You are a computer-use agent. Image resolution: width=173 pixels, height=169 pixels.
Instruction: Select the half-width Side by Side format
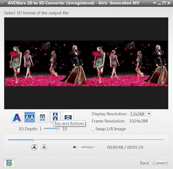click(x=42, y=117)
